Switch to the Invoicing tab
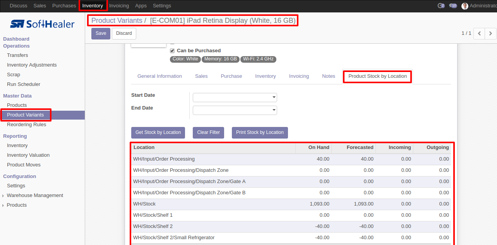This screenshot has width=497, height=245. [x=299, y=76]
